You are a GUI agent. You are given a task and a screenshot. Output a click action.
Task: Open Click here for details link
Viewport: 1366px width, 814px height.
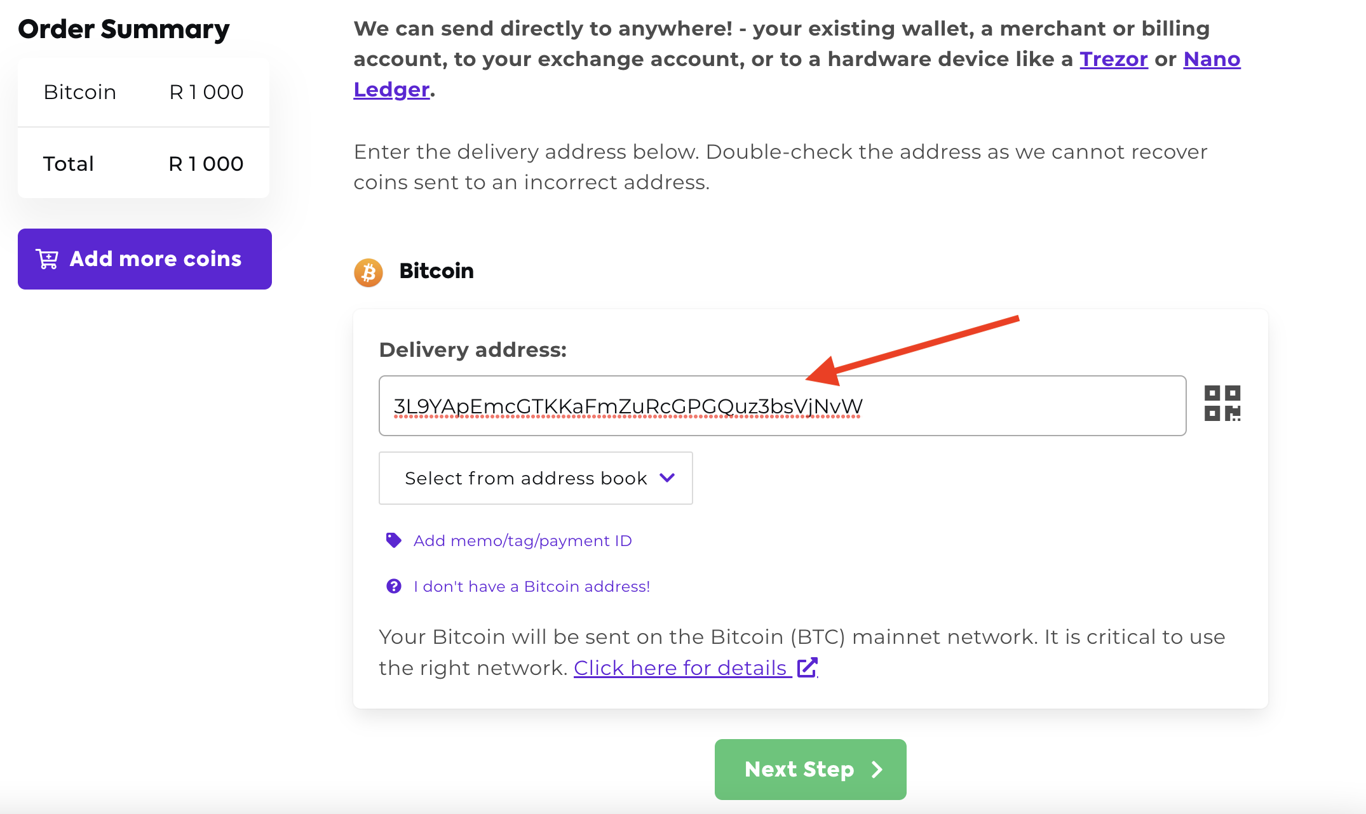point(679,667)
